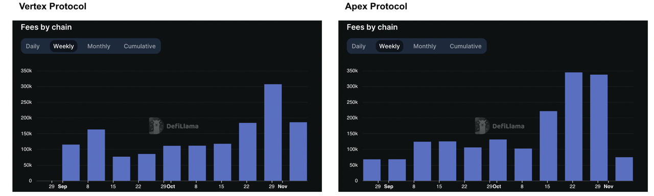Viewport: 654px width, 196px height.
Task: Click Apex Protocol heading text
Action: coord(376,7)
